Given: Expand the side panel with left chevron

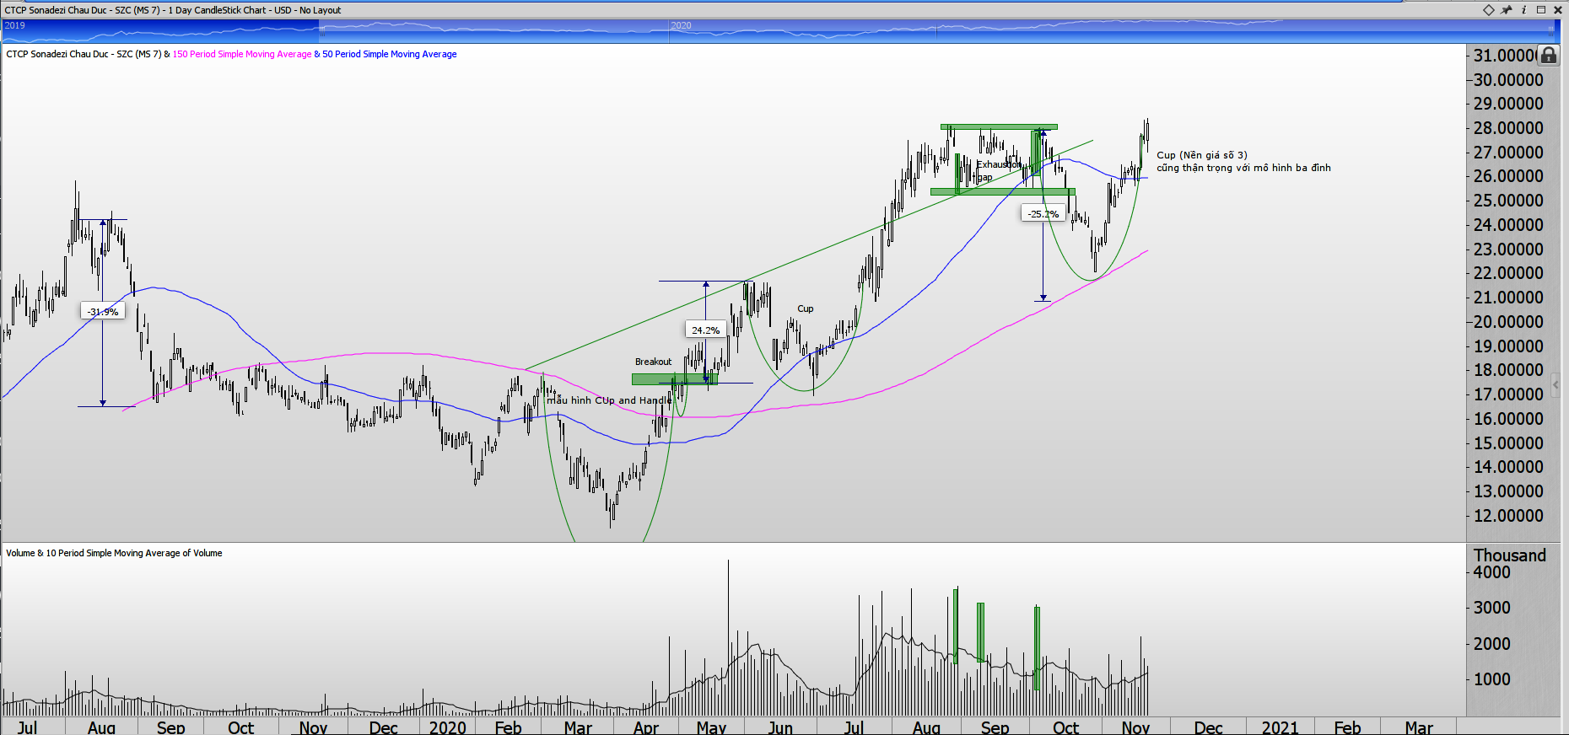Looking at the screenshot, I should click(x=1556, y=384).
